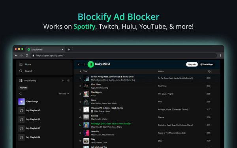
Task: Select I Took A Pill In Ibiza track
Action: [107, 108]
